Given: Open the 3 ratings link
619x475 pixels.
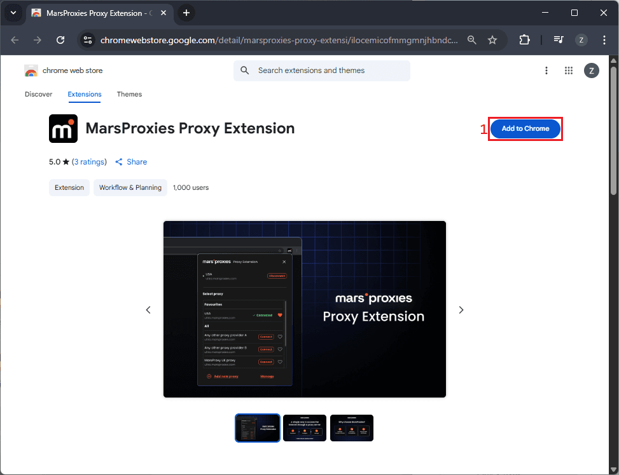Looking at the screenshot, I should pos(89,162).
